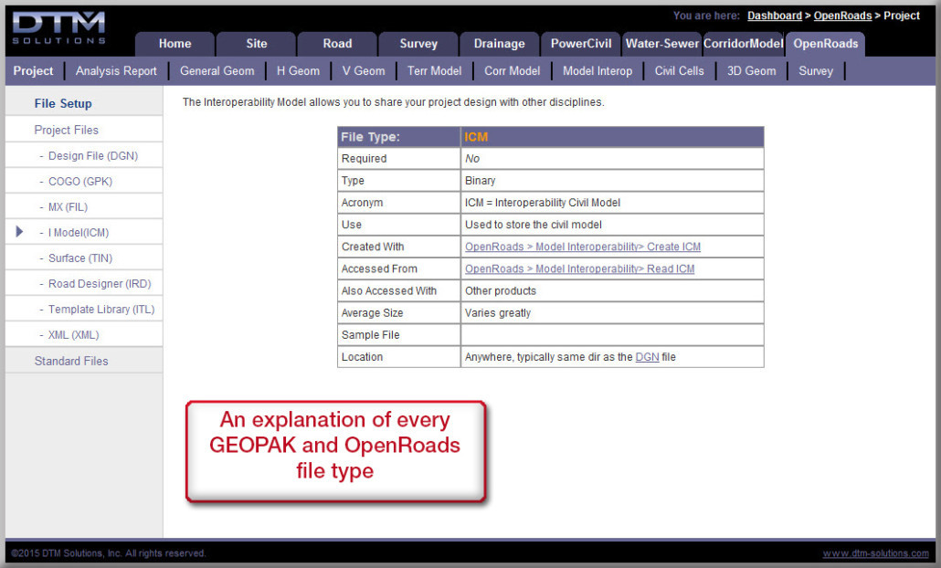Click the 'Sample File' row label
This screenshot has height=568, width=941.
coord(370,335)
